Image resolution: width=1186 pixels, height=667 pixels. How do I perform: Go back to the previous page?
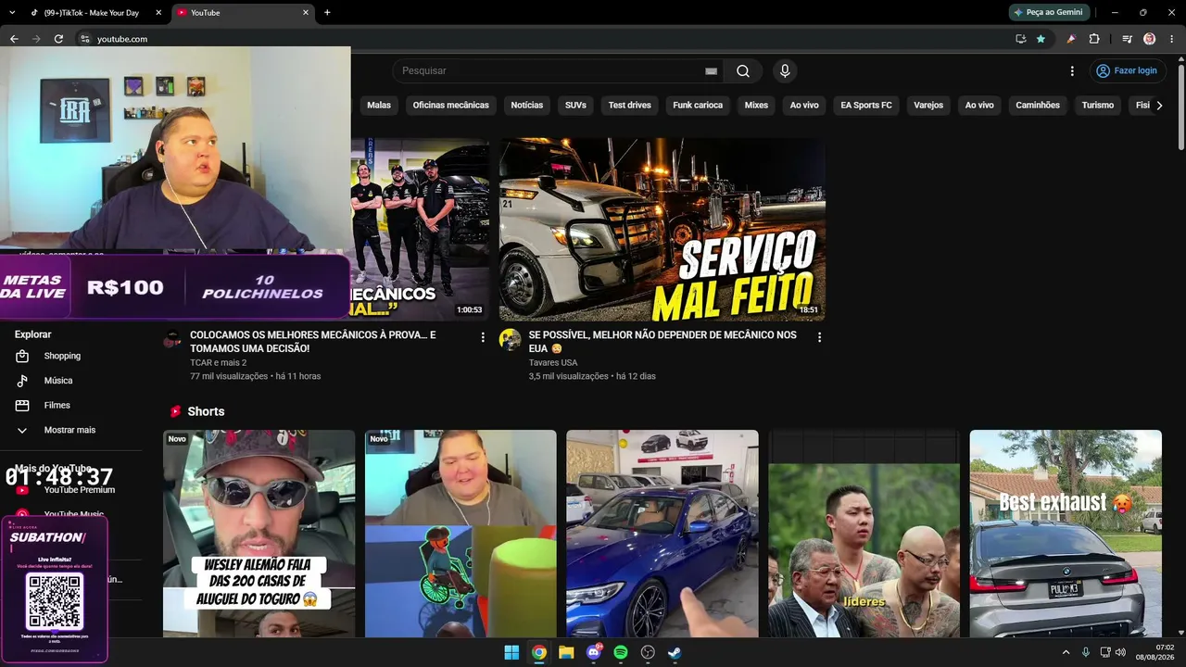[14, 39]
